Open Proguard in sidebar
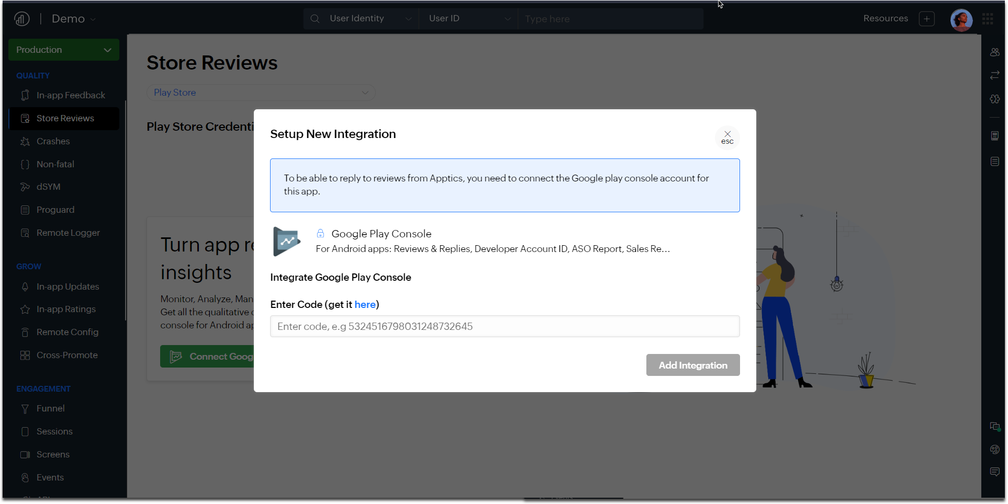 pyautogui.click(x=64, y=210)
